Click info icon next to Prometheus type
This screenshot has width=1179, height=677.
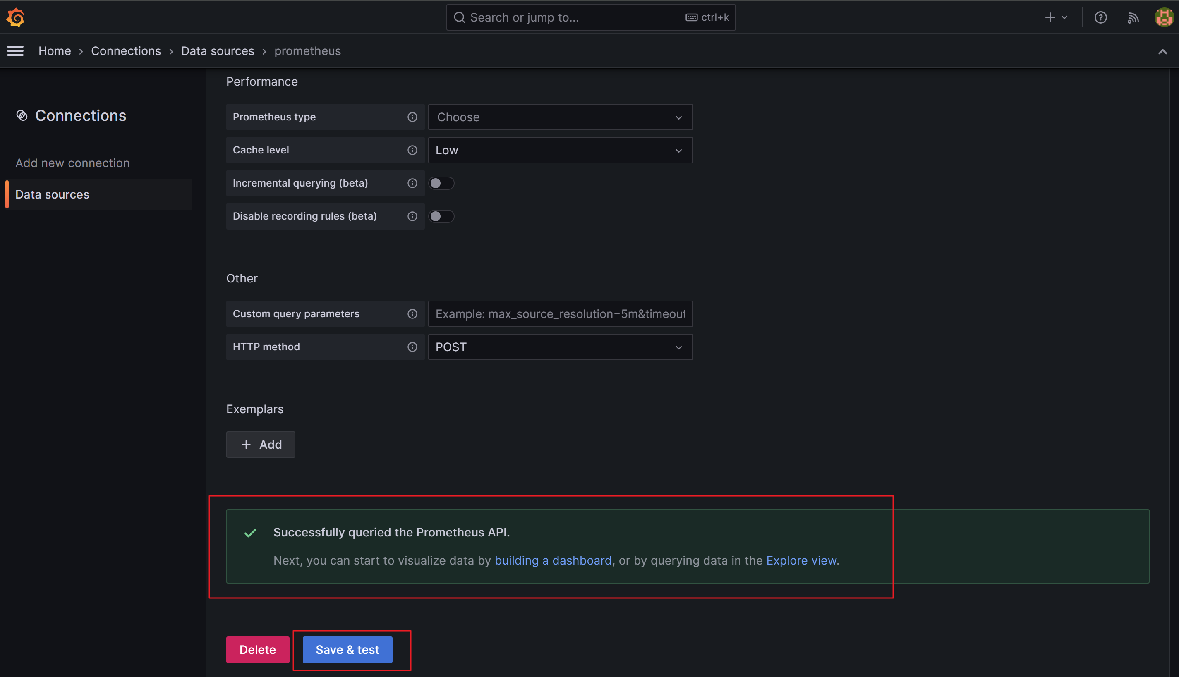[x=412, y=117]
